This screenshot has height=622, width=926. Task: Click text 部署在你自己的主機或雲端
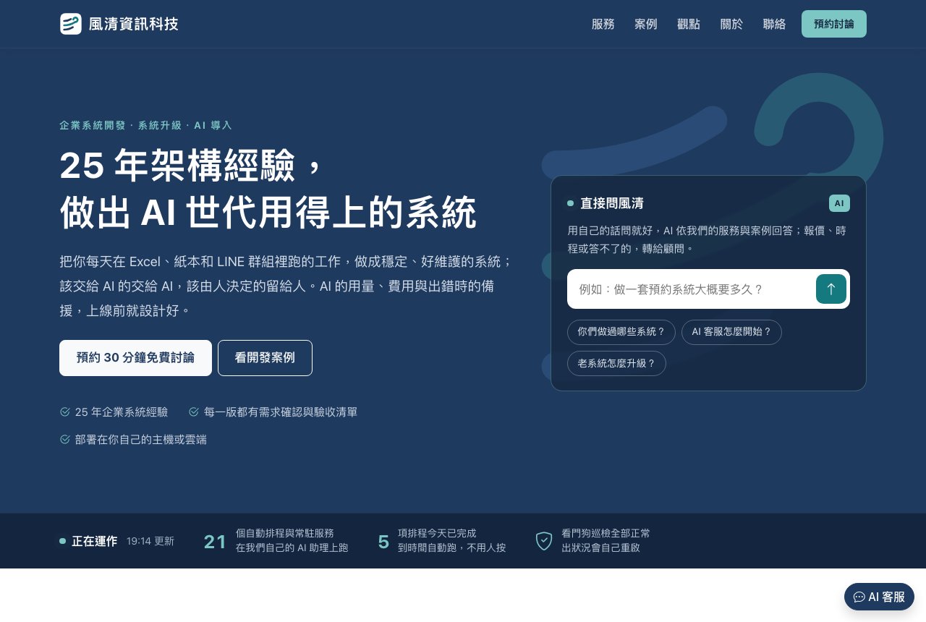141,439
